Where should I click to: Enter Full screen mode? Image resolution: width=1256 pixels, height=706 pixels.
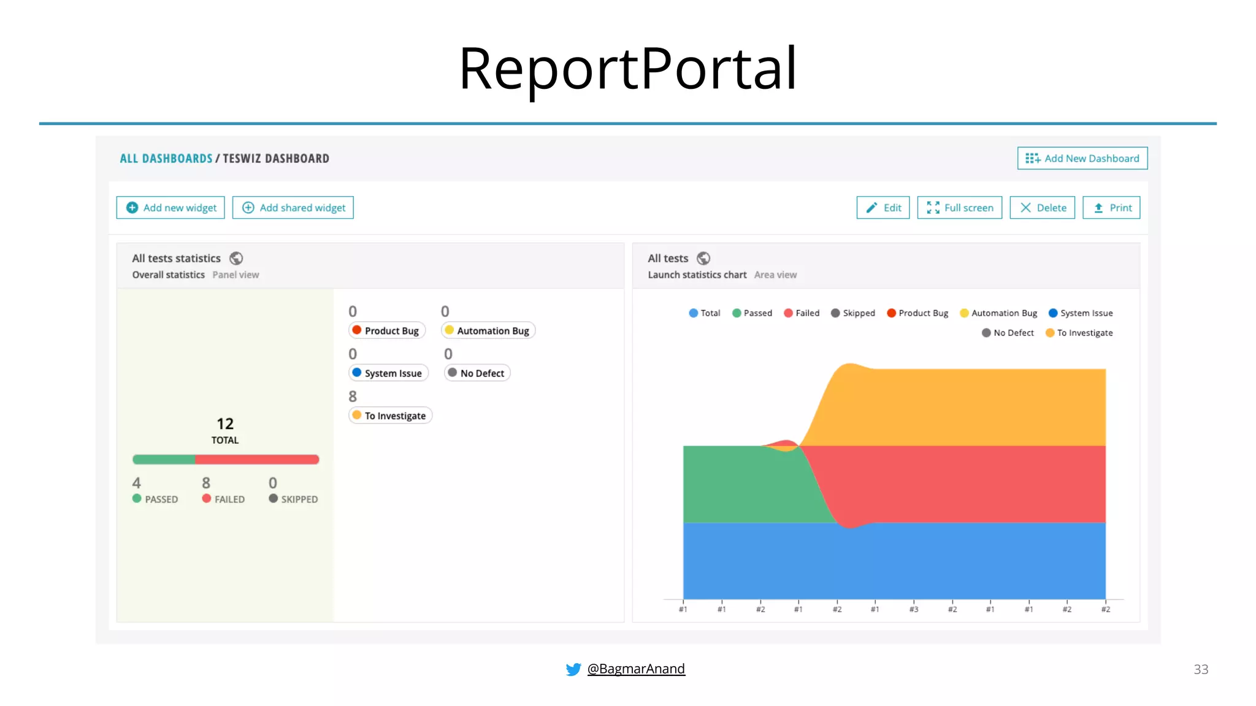click(x=960, y=208)
